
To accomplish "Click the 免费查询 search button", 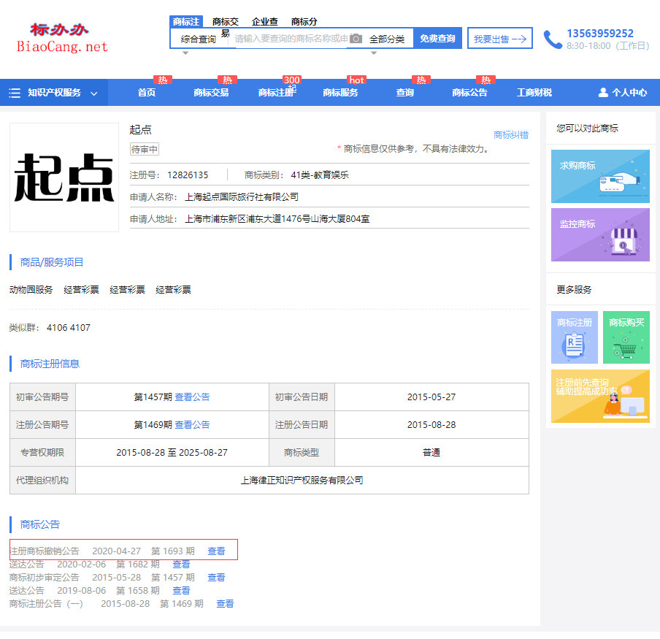I will pyautogui.click(x=437, y=38).
